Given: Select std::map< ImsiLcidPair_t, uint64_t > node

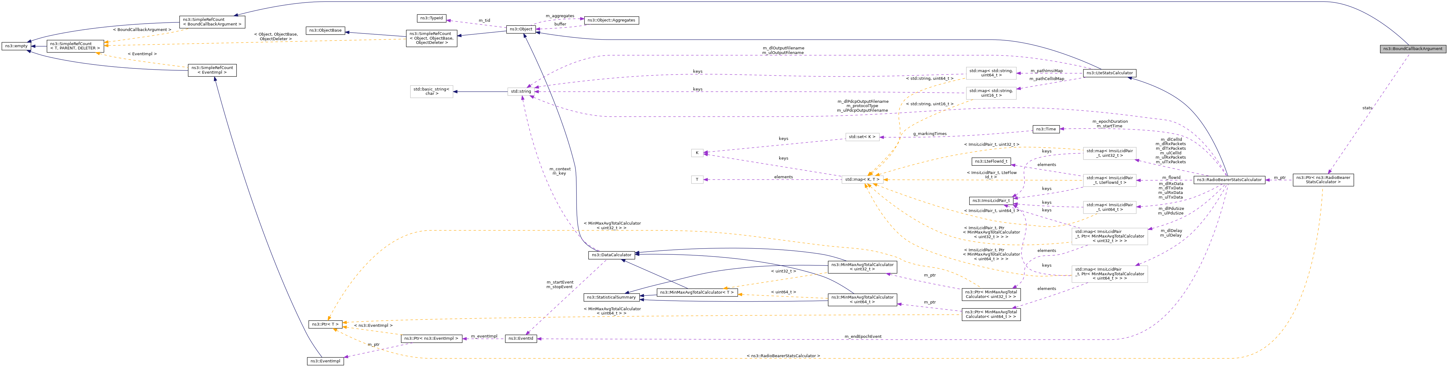Looking at the screenshot, I should click(1110, 207).
